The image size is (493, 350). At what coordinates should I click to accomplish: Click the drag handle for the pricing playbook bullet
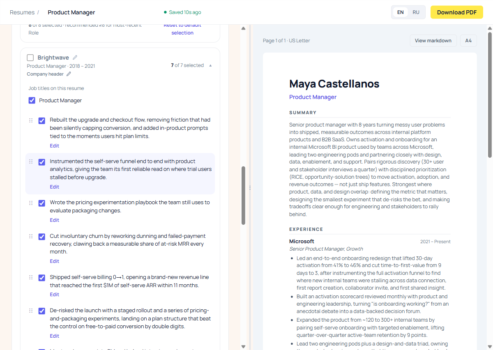coord(31,203)
